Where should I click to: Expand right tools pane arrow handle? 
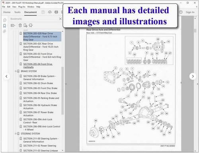tap(197, 84)
